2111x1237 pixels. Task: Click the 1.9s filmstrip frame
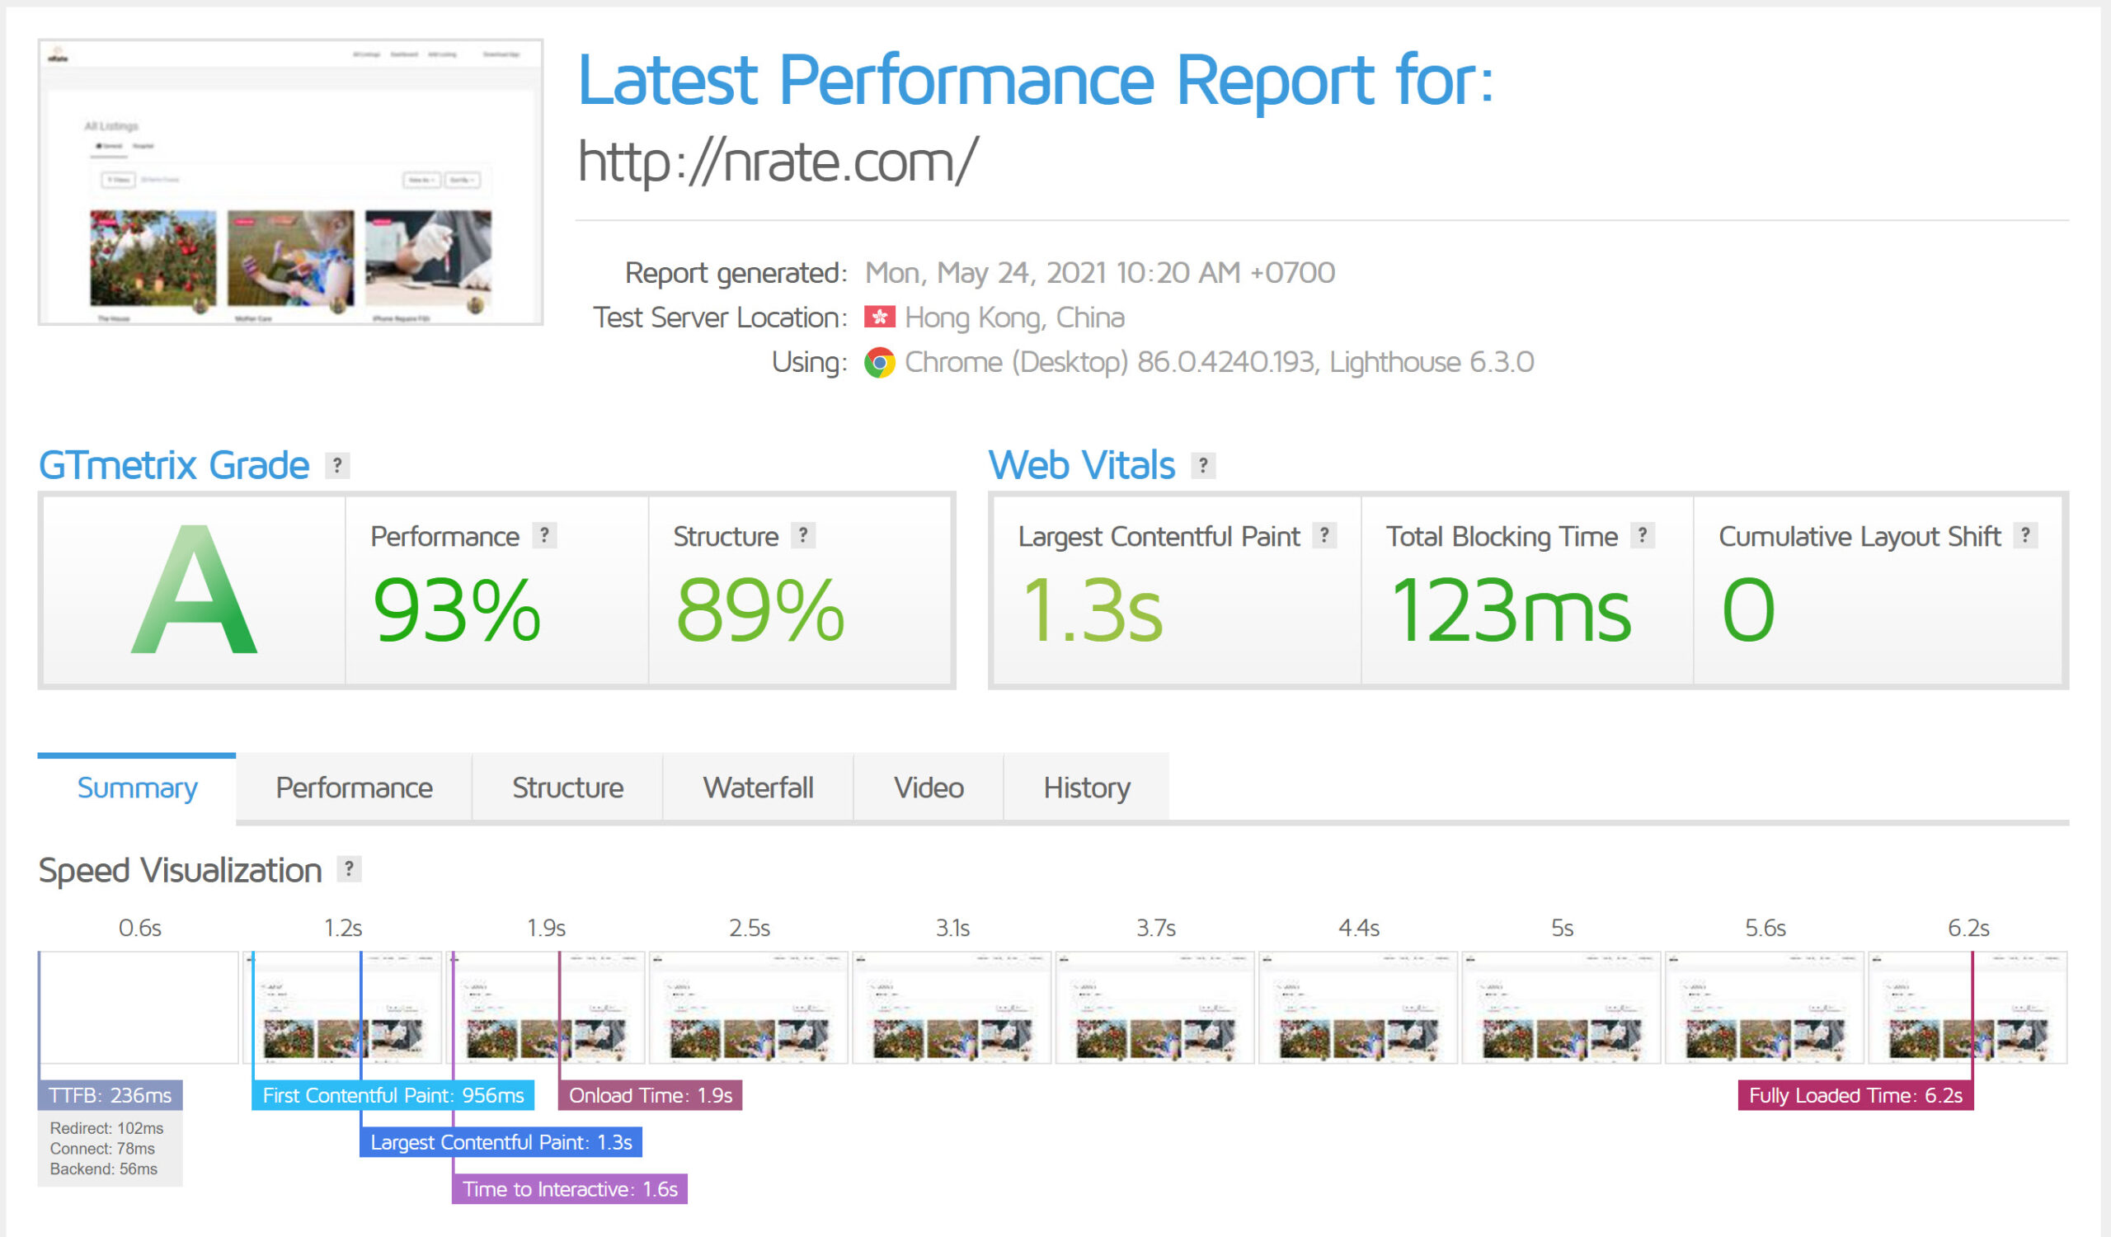[x=546, y=1008]
